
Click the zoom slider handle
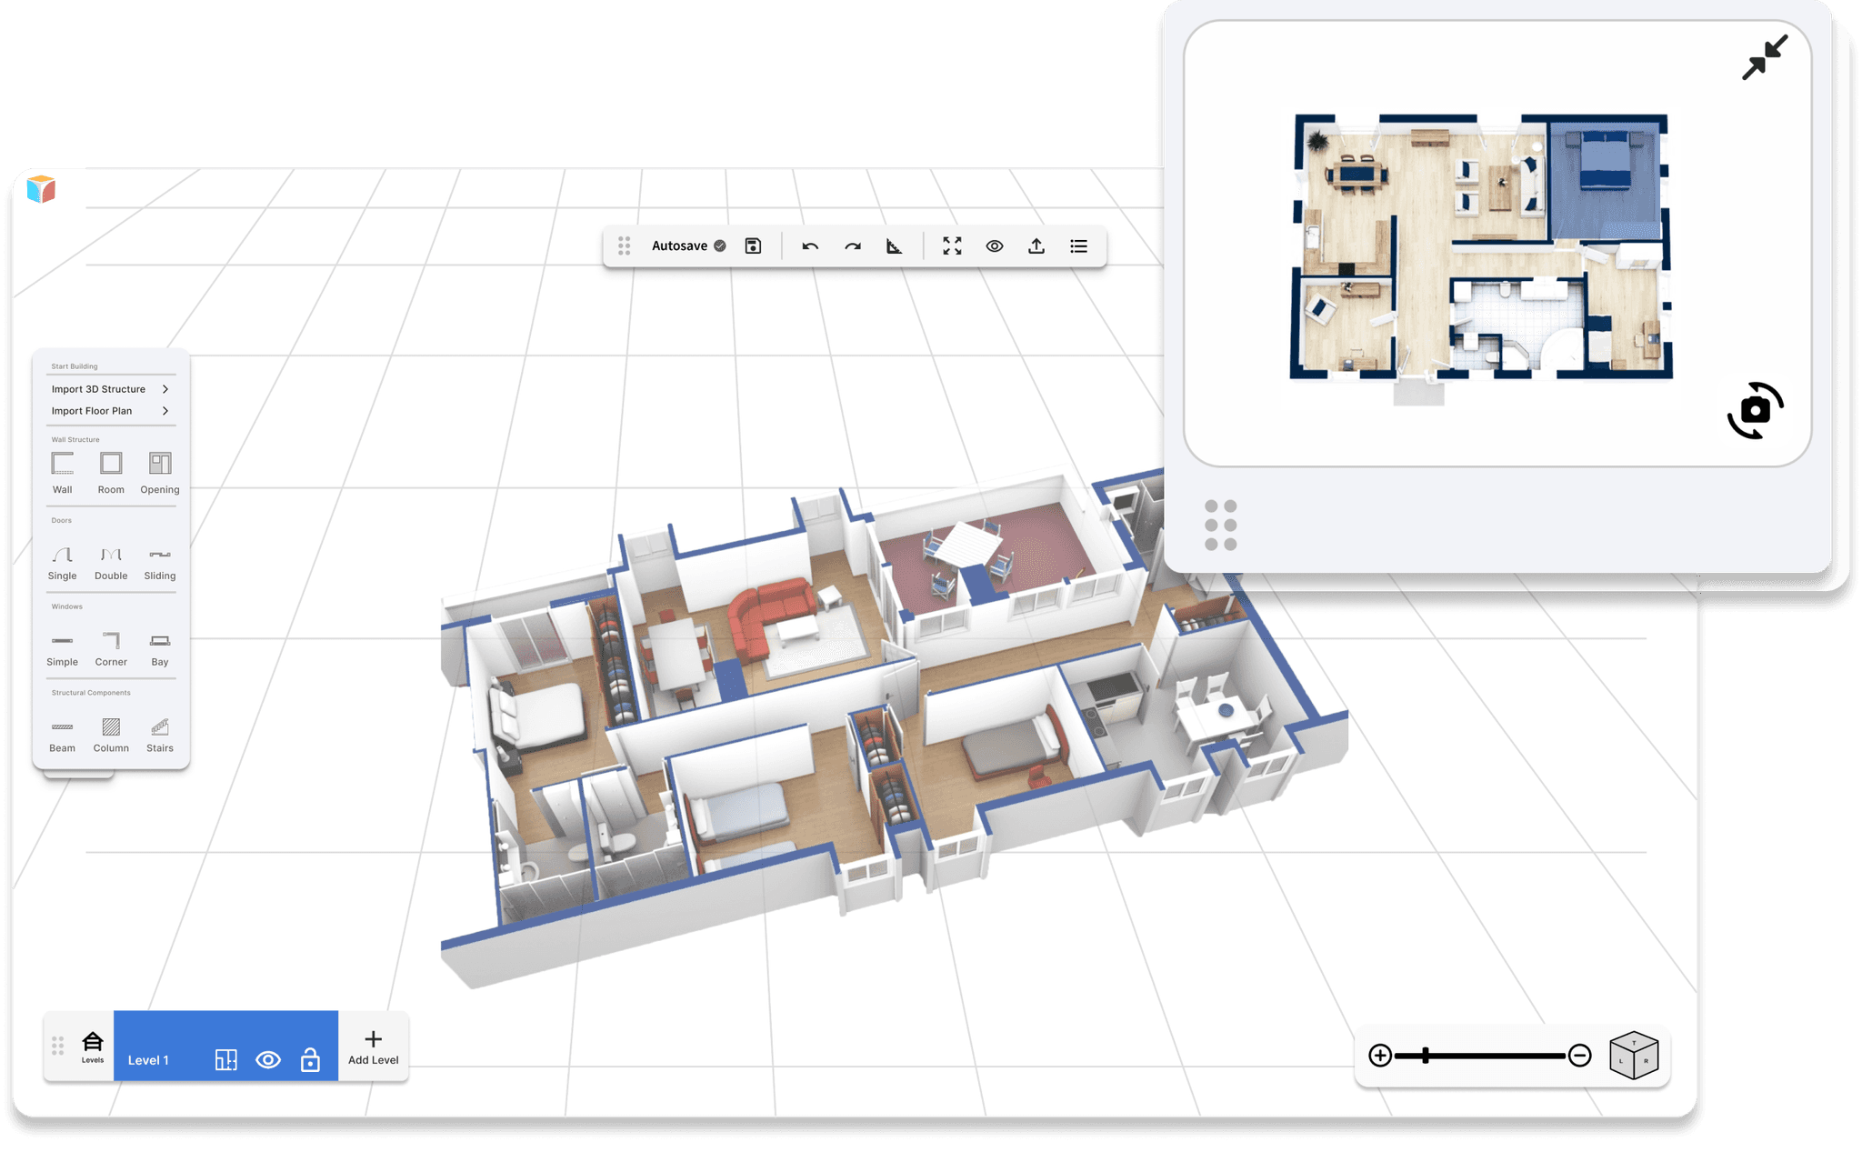tap(1426, 1056)
